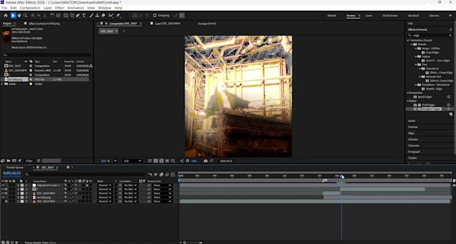Click the Reset Exposure icon in viewer
The image size is (456, 244).
pyautogui.click(x=188, y=161)
